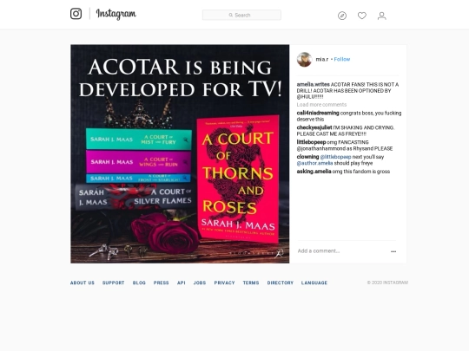Click the Instagram camera logo icon
Screen dimensions: 469x351
[76, 14]
